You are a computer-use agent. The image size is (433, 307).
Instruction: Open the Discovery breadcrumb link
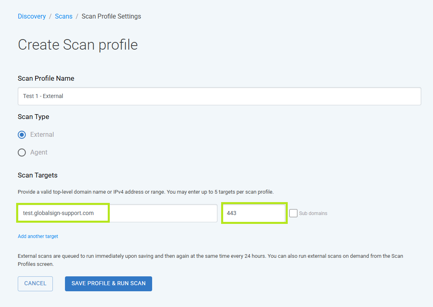tap(32, 16)
